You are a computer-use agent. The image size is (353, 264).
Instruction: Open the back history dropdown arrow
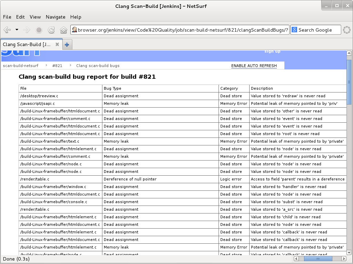coord(17,30)
